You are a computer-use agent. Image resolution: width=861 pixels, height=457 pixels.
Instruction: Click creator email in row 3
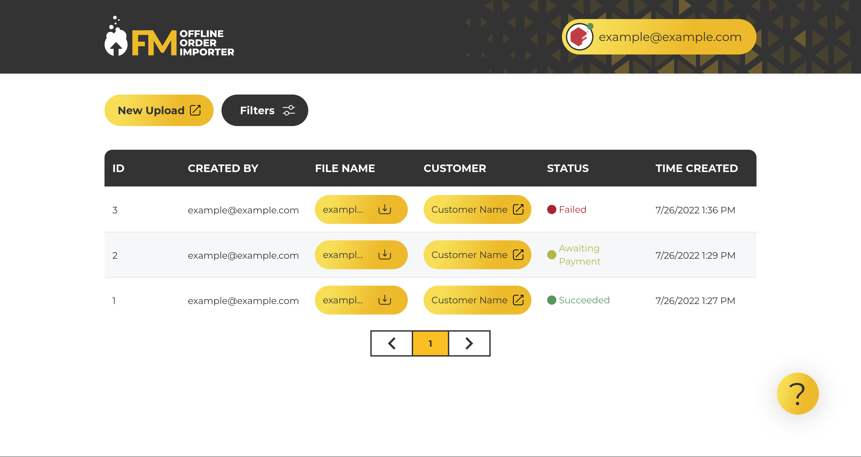click(243, 210)
